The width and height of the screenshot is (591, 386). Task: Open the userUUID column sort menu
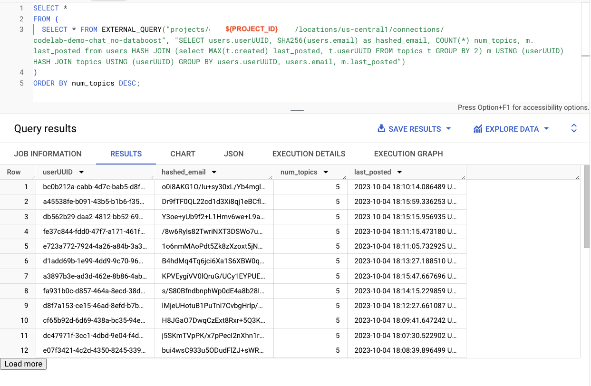pos(81,172)
